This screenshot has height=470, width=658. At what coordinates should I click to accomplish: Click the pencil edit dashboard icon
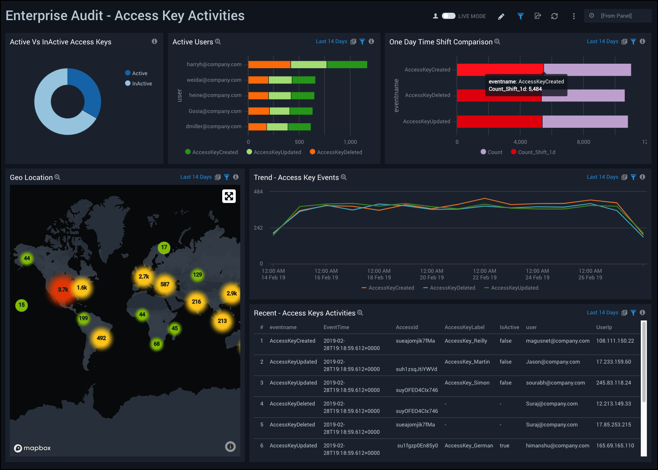click(x=501, y=16)
